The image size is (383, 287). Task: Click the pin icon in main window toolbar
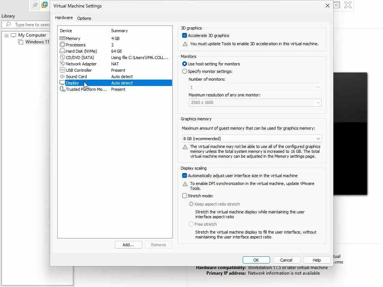point(35,5)
